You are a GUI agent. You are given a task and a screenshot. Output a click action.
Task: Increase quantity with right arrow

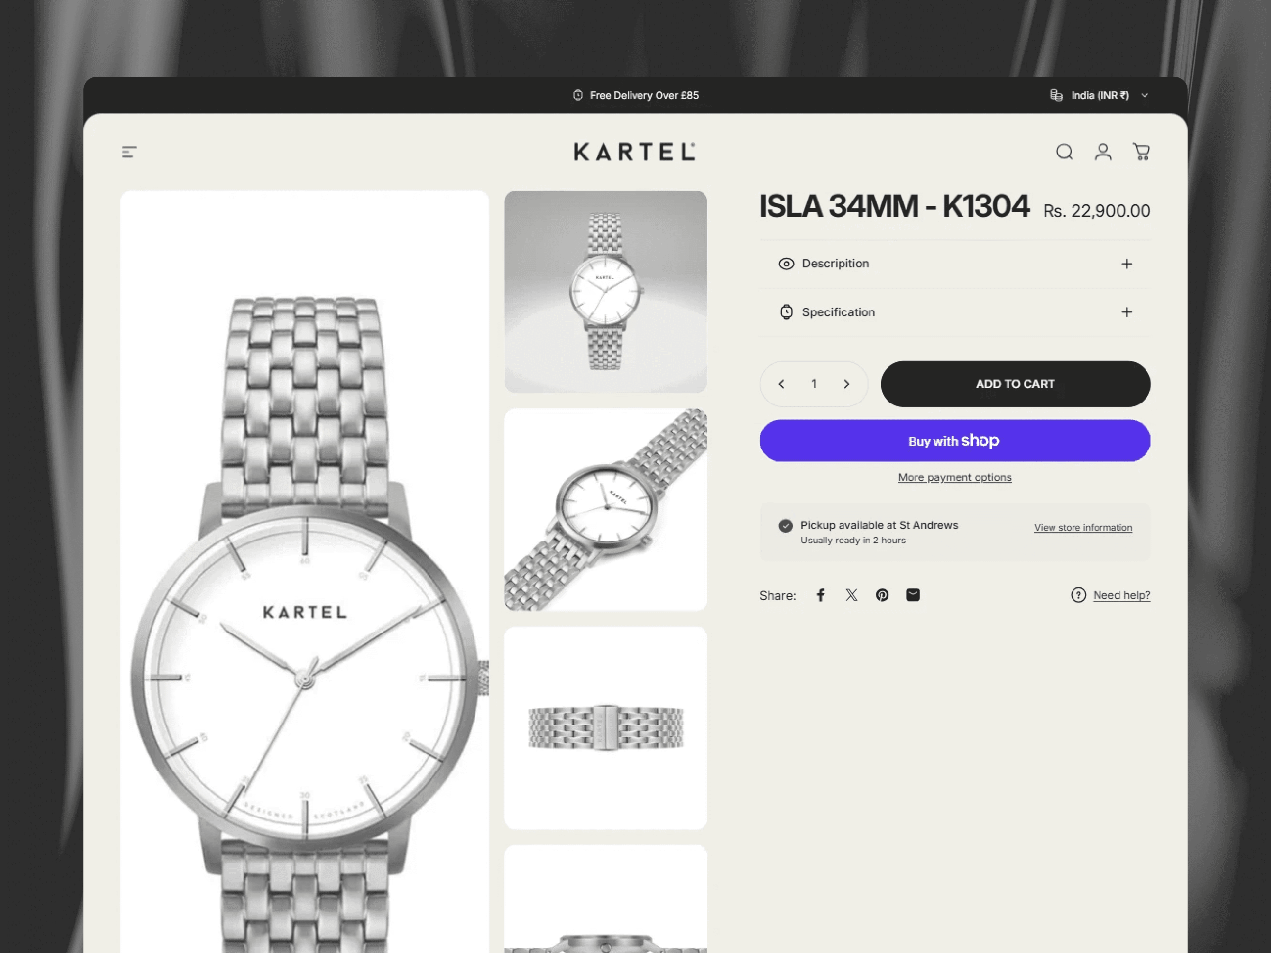click(x=846, y=384)
